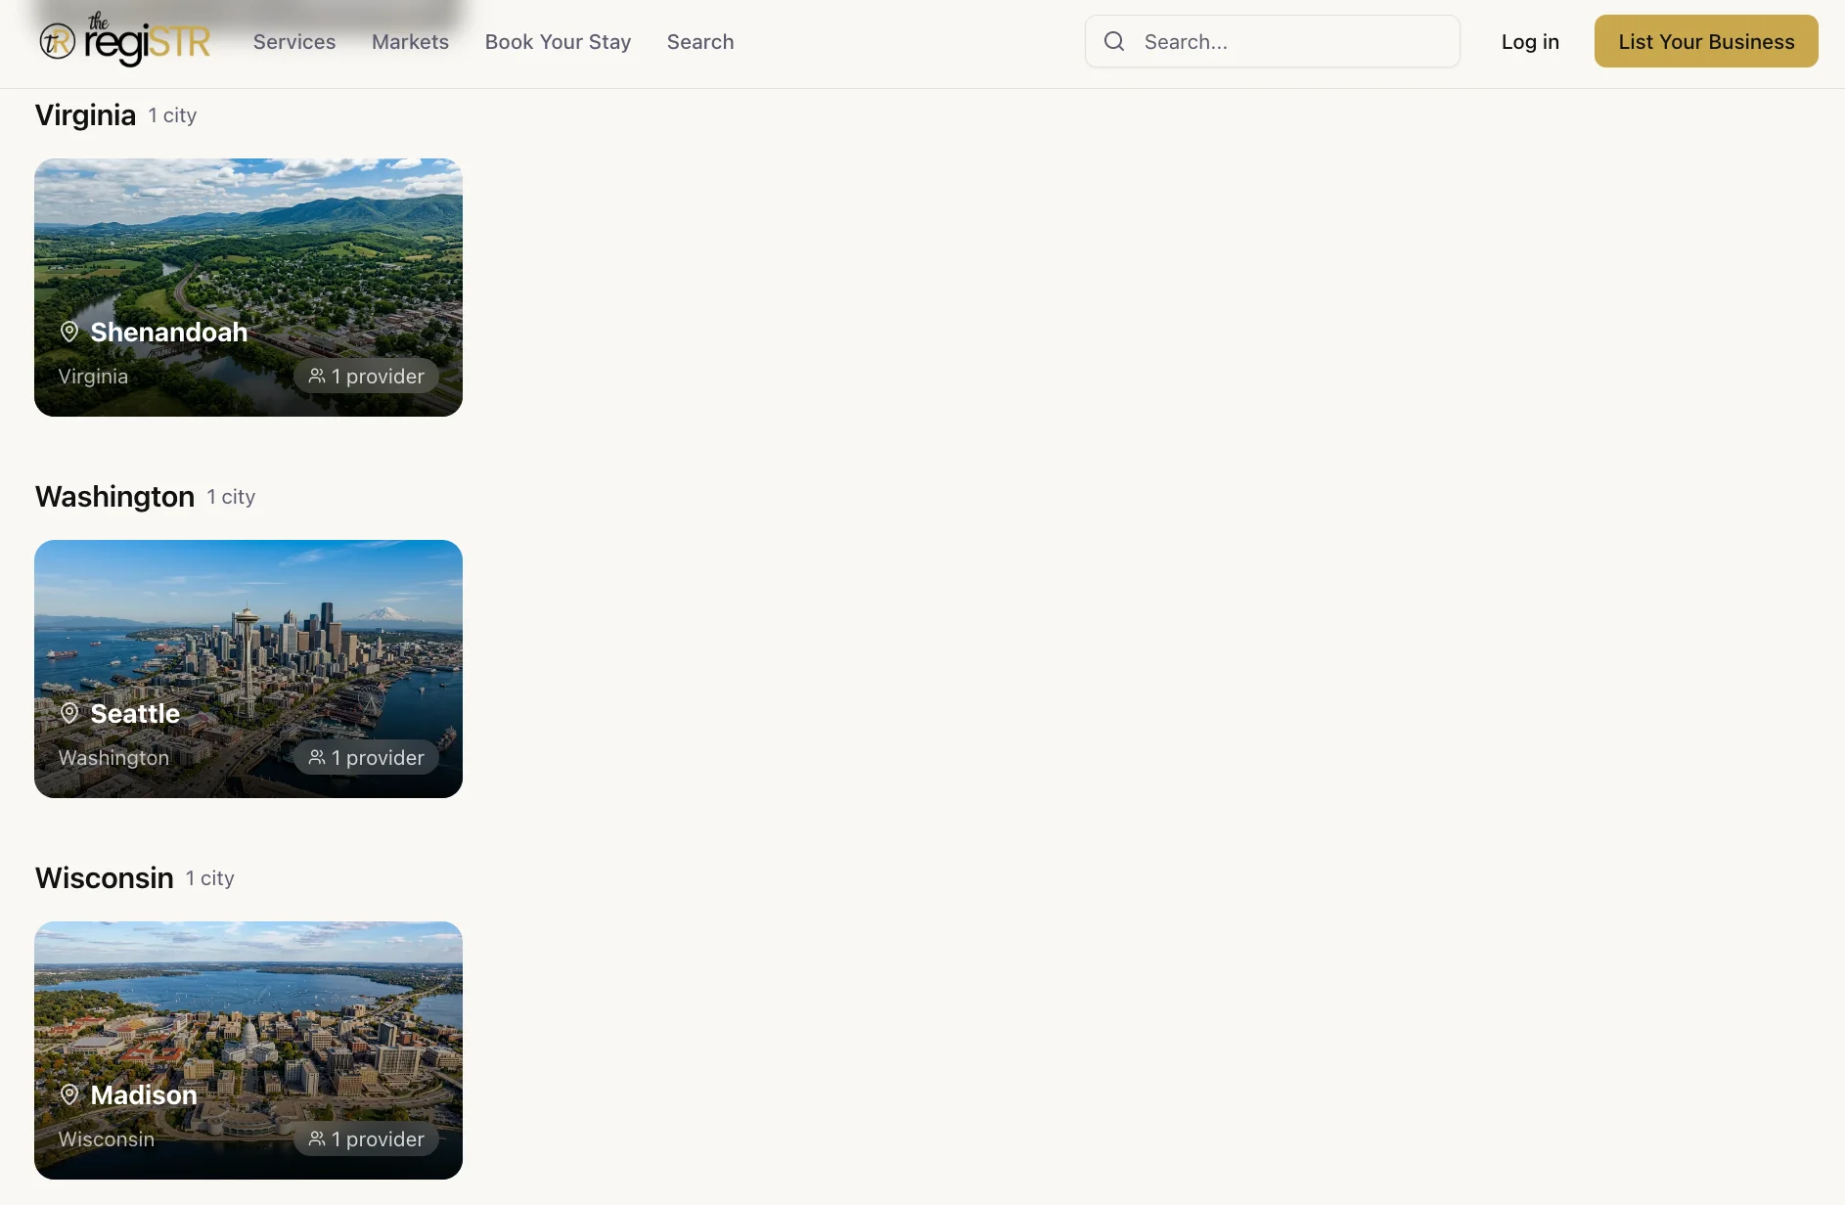1845x1205 pixels.
Task: Open the Markets menu
Action: tap(410, 42)
